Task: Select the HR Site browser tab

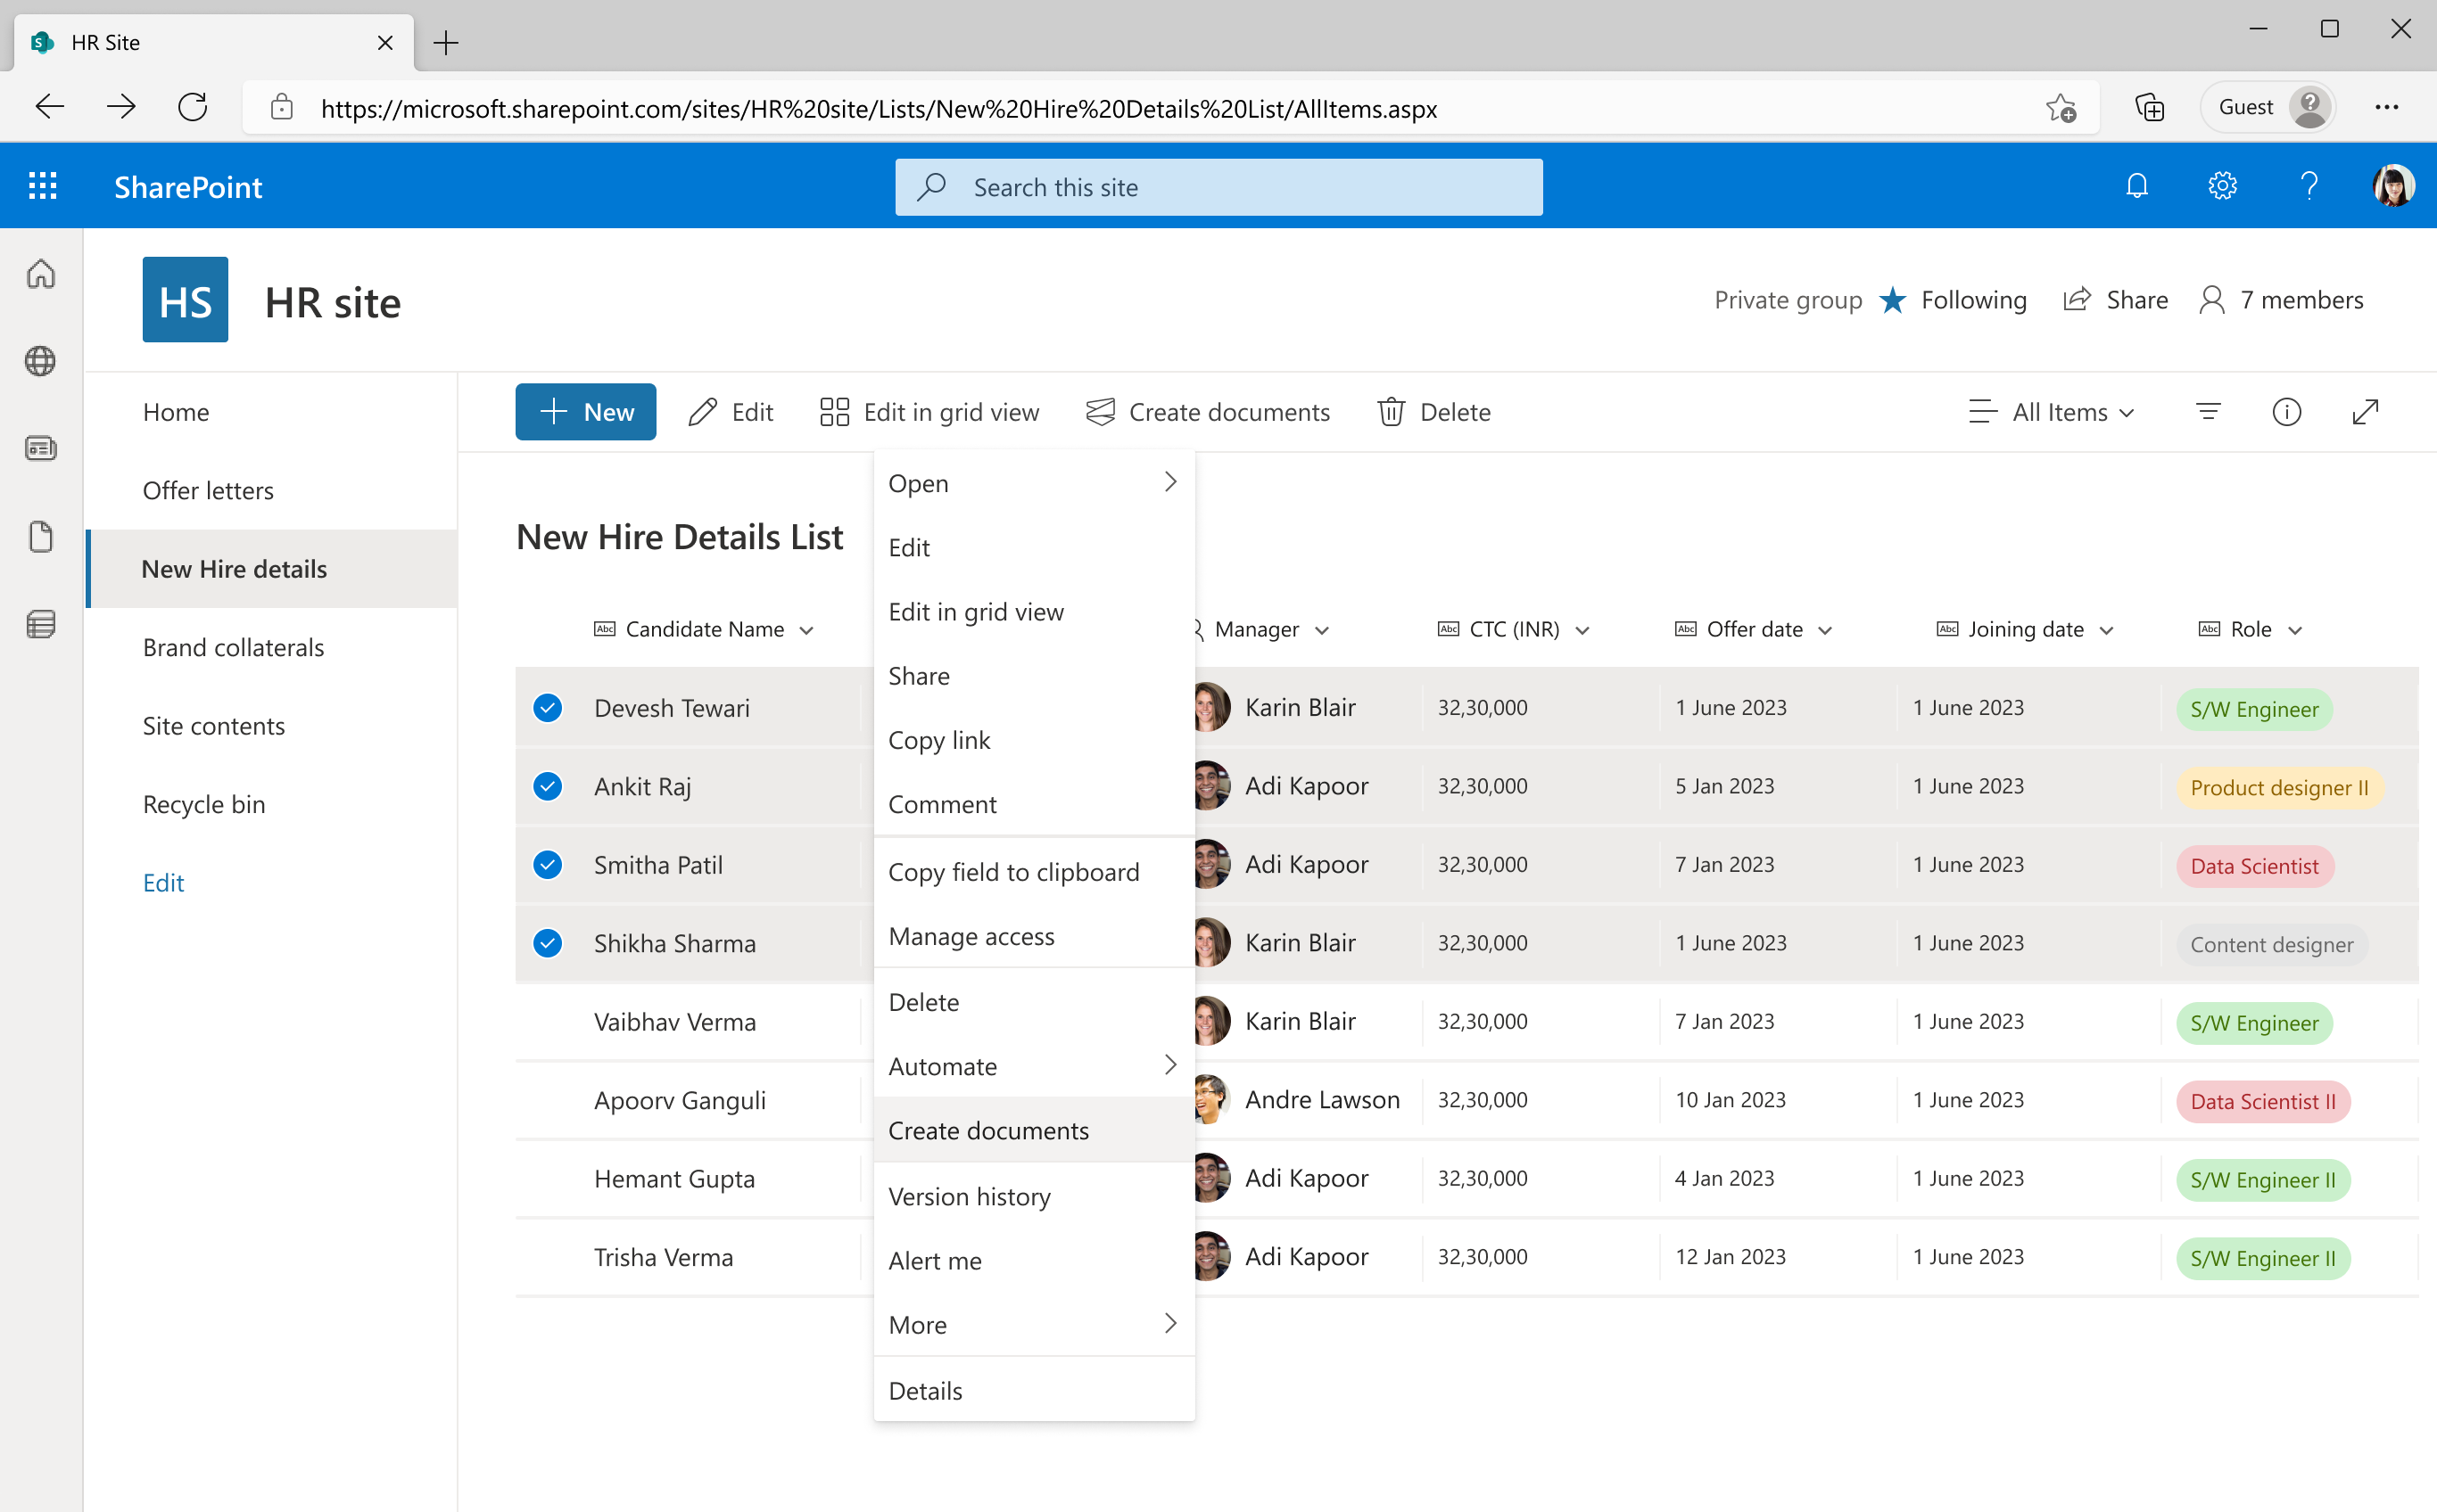Action: (x=213, y=42)
